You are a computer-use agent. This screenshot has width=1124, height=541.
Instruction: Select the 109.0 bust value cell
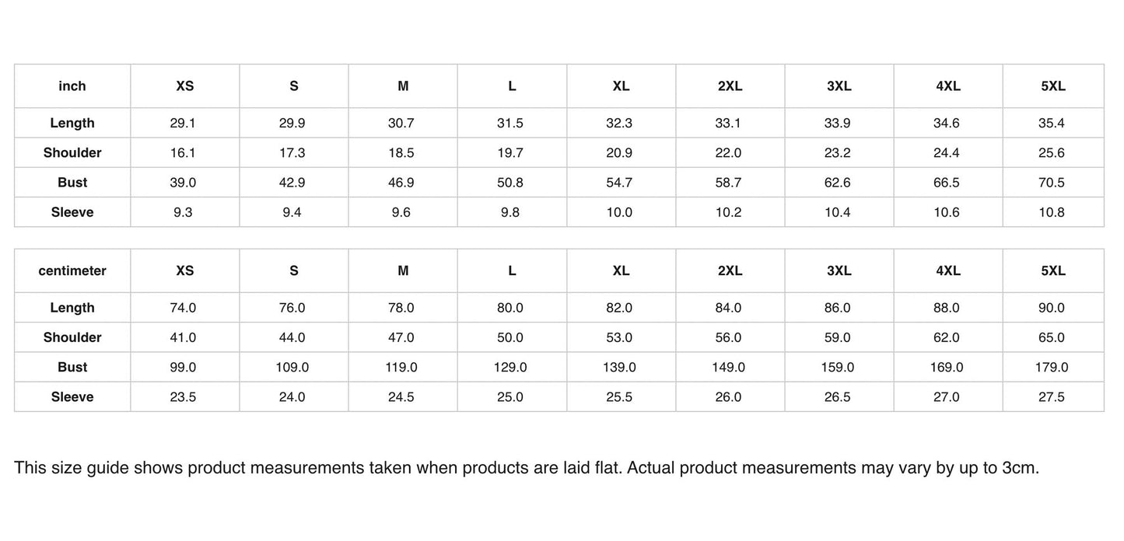click(292, 367)
